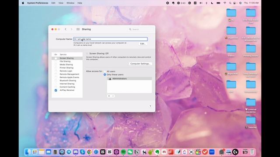280x157 pixels.
Task: Click the forward chevron in Sharing toolbar
Action: (71, 29)
